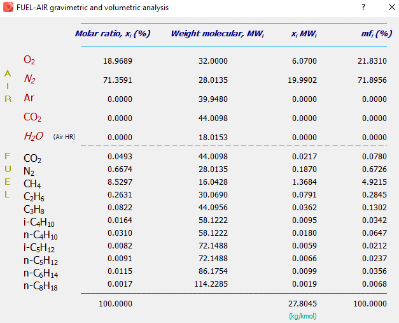
Task: Click the mfᵢ (%) column header
Action: [375, 34]
